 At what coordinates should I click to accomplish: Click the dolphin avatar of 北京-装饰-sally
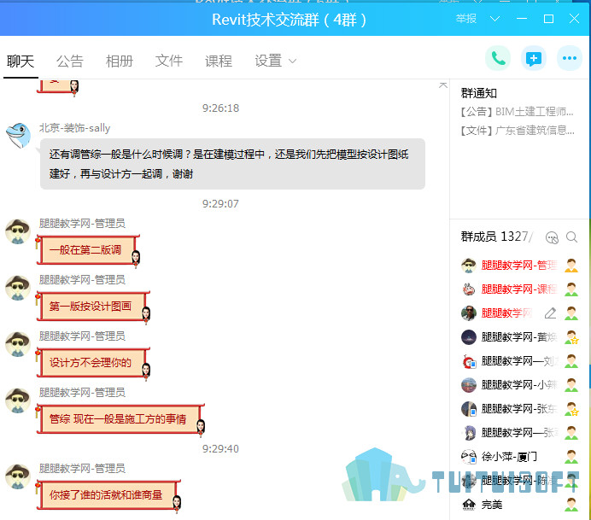click(18, 135)
